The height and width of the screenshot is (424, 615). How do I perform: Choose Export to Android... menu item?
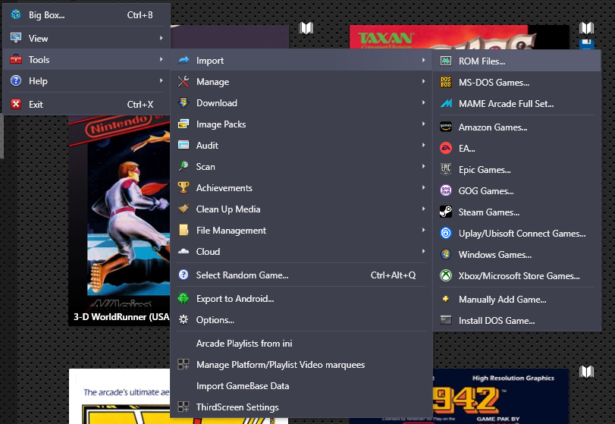pos(301,299)
